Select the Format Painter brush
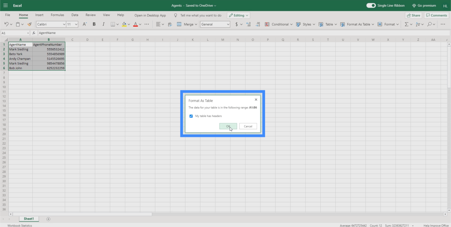The image size is (451, 227). pyautogui.click(x=30, y=24)
